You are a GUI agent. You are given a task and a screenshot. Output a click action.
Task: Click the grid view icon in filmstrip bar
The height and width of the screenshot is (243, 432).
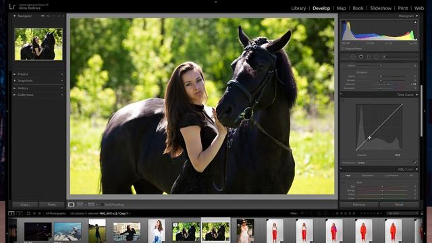28,213
